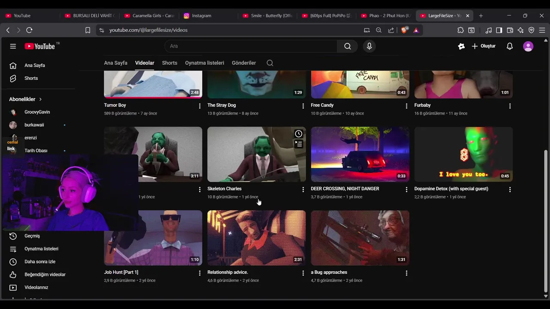This screenshot has width=550, height=309.
Task: Open options menu for a Bug approaches
Action: point(406,273)
